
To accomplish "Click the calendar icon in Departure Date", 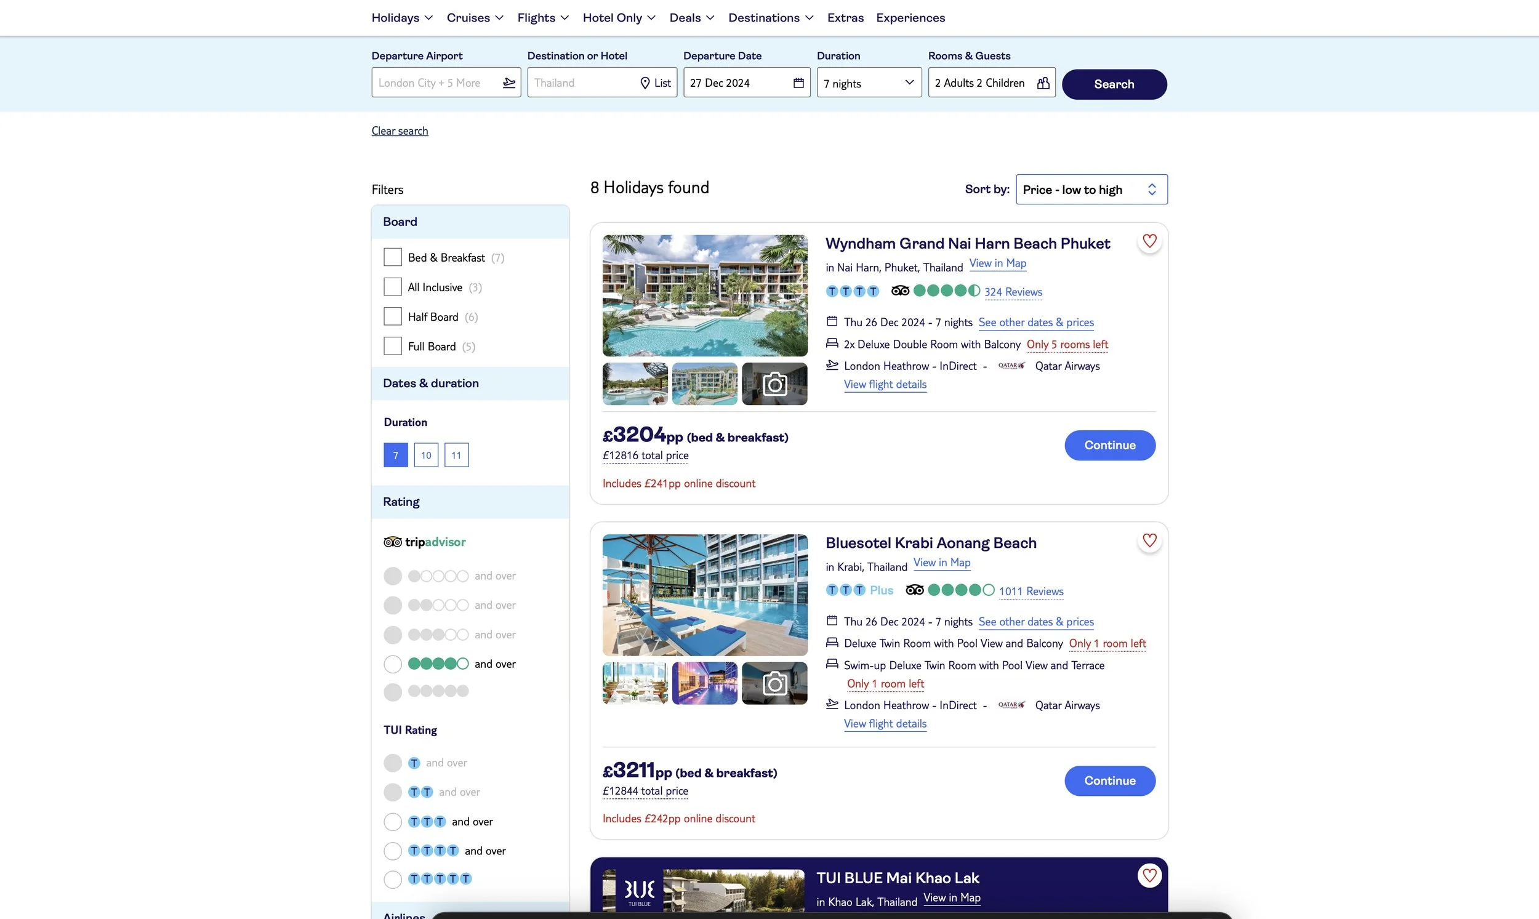I will point(798,83).
